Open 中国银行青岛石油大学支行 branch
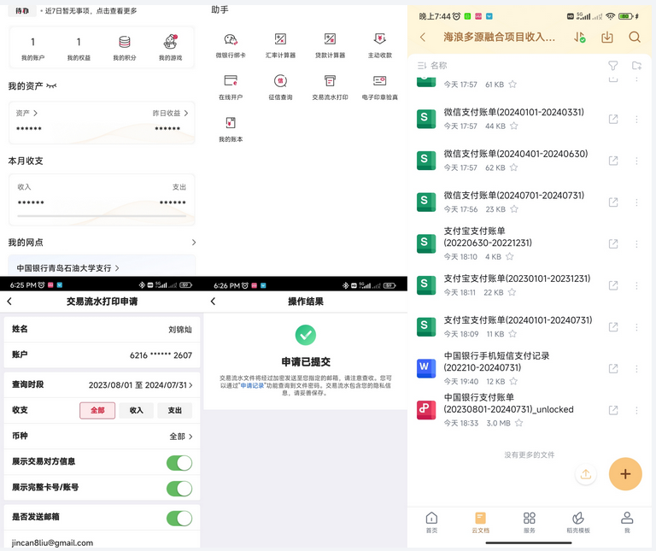This screenshot has width=656, height=551. (67, 267)
